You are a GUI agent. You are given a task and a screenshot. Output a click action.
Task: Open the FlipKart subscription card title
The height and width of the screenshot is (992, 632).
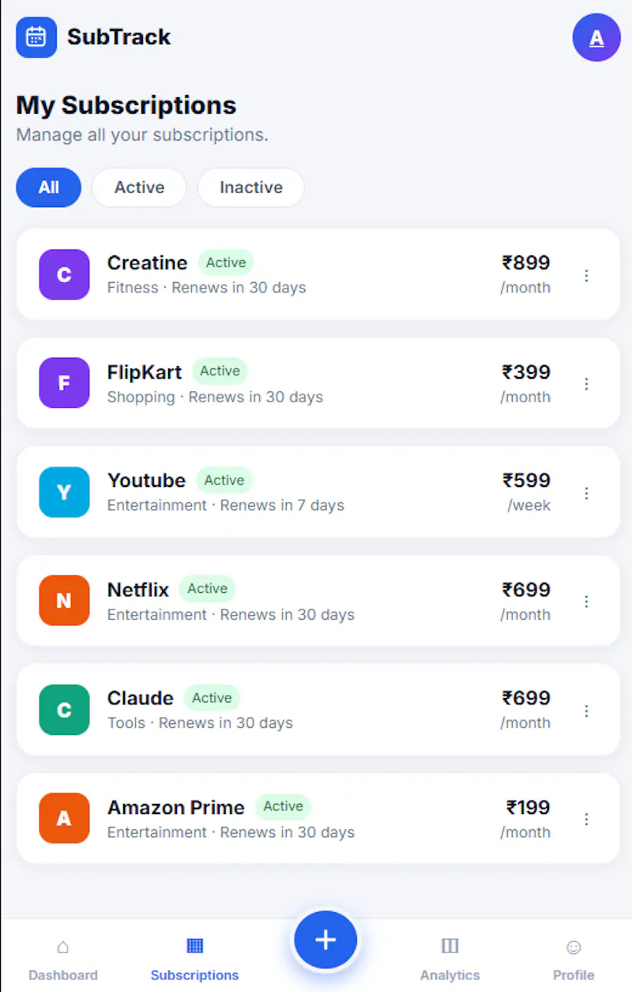145,372
